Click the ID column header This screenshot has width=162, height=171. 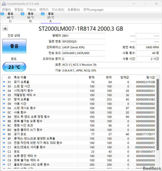9,77
